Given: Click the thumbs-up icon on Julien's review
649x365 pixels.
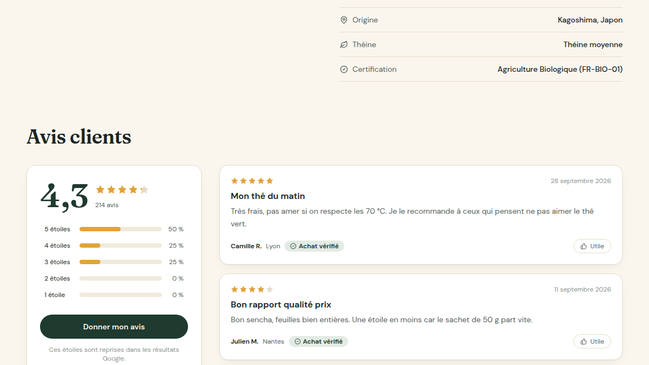Looking at the screenshot, I should (x=584, y=341).
